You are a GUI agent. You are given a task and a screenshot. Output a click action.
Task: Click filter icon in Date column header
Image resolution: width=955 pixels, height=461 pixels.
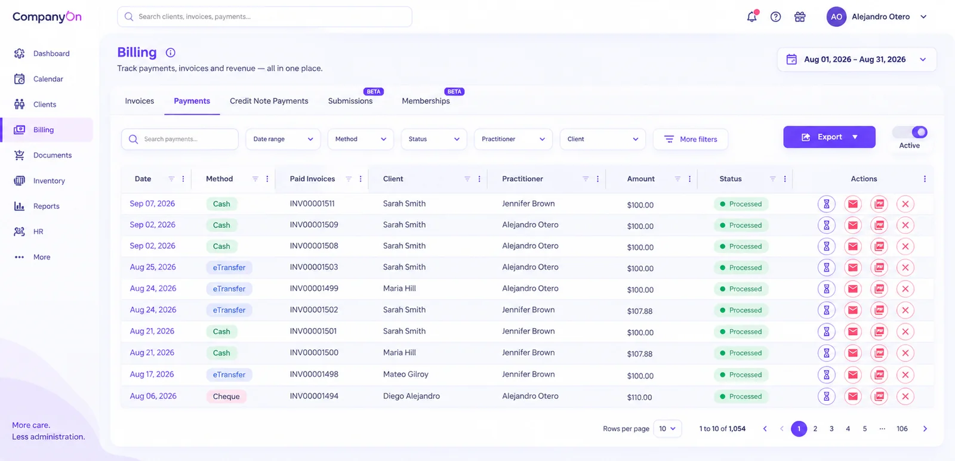point(171,179)
